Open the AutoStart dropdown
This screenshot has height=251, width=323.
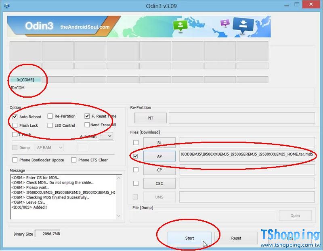[x=106, y=136]
